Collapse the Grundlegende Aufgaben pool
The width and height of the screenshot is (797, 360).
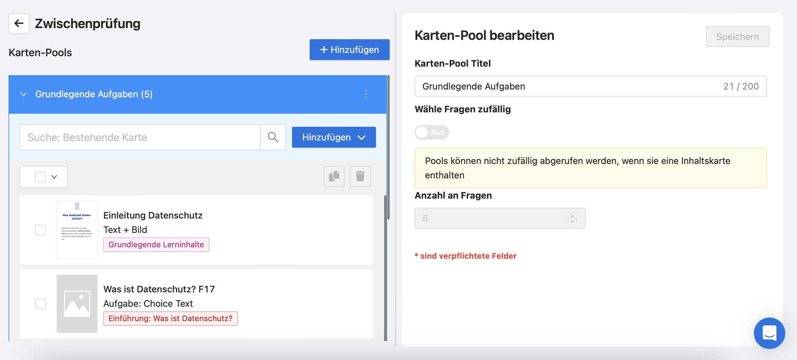[24, 94]
